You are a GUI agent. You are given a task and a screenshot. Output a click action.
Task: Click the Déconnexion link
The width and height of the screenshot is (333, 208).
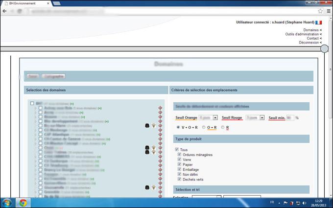click(309, 43)
